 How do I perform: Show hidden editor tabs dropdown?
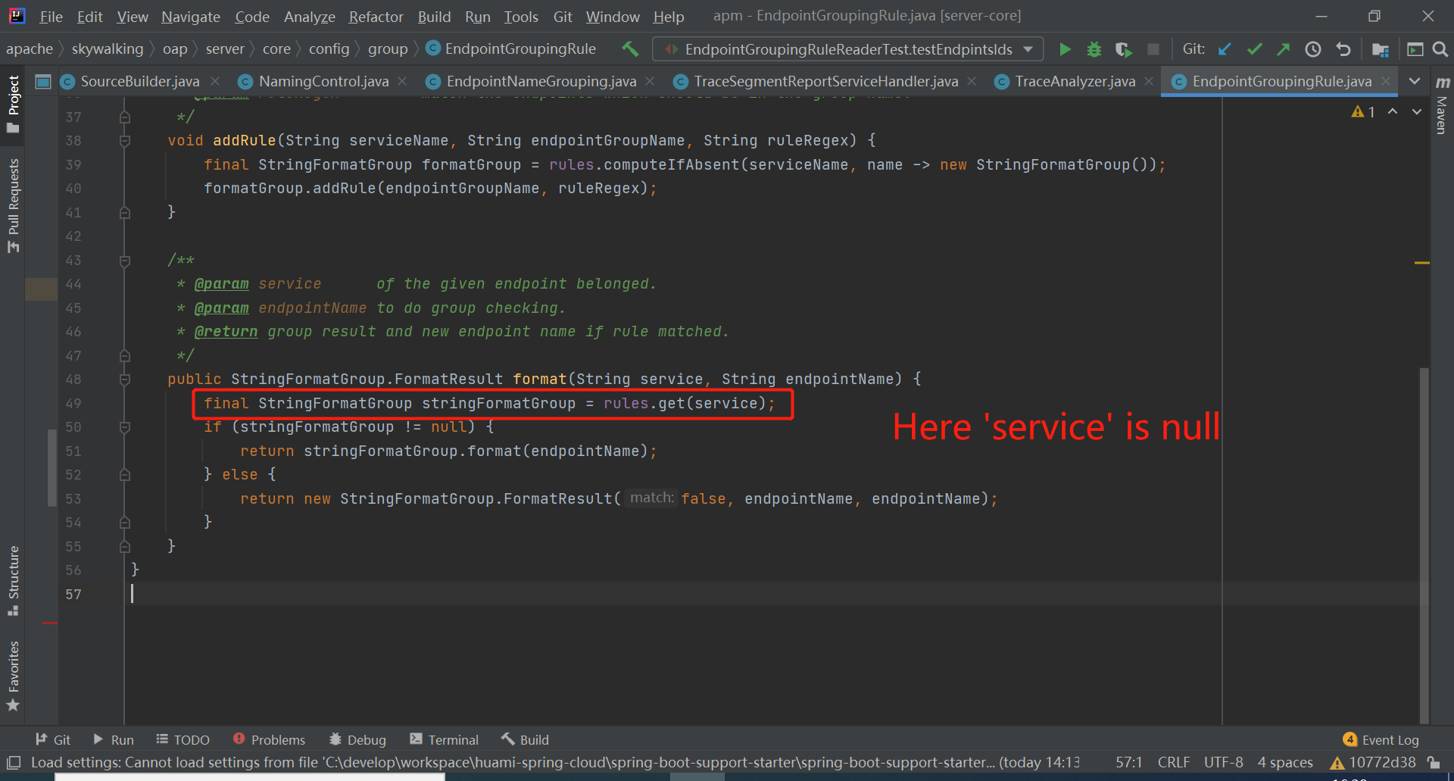1414,81
